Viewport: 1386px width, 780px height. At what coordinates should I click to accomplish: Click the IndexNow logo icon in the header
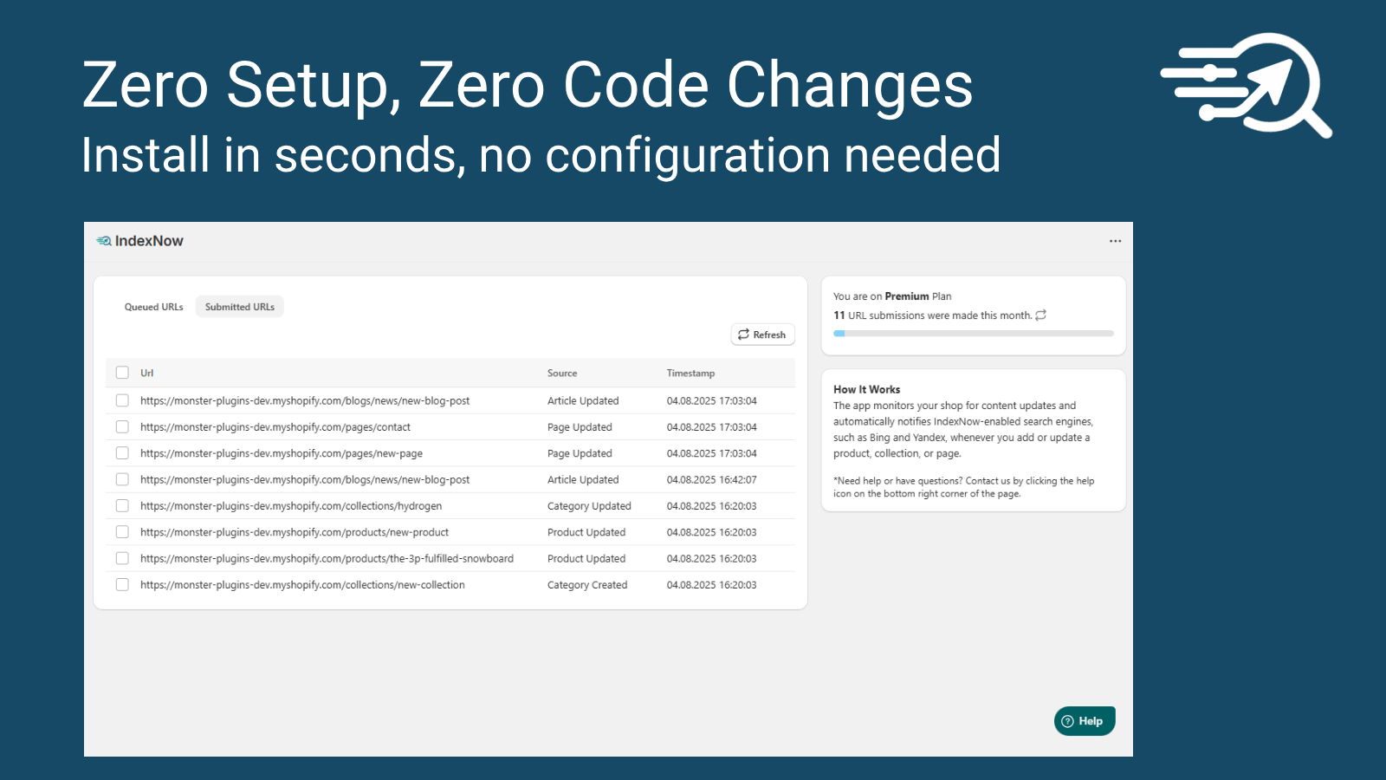pyautogui.click(x=104, y=241)
